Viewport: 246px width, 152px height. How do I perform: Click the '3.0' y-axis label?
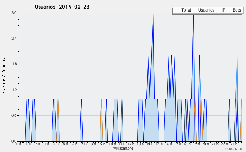click(14, 13)
